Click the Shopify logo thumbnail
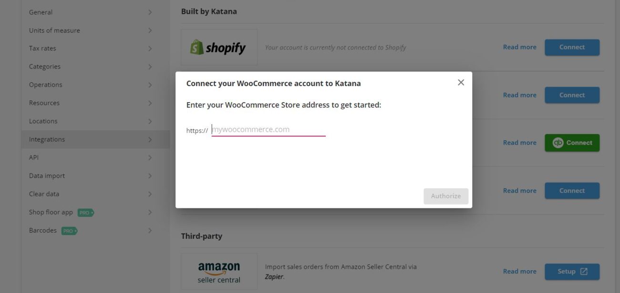The height and width of the screenshot is (293, 620). [x=219, y=47]
